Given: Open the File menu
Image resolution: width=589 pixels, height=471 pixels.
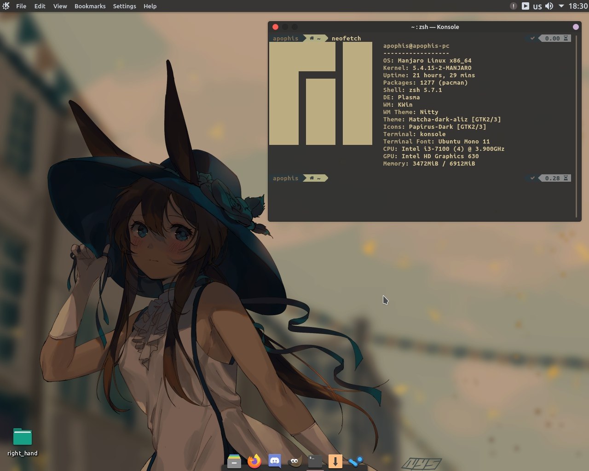Looking at the screenshot, I should click(21, 6).
